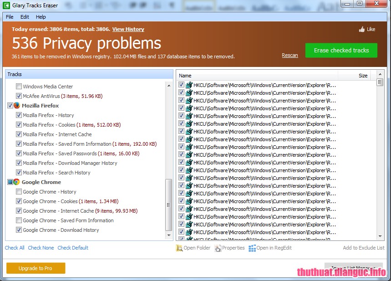Screen dimensions: 391x281
Task: Click the Google Chrome logo icon
Action: point(16,182)
